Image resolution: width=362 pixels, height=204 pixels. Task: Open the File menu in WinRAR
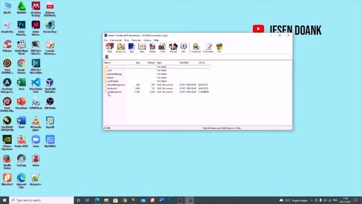pos(106,40)
